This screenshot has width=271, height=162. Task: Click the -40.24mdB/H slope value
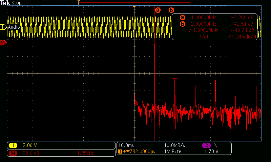[x=242, y=37]
